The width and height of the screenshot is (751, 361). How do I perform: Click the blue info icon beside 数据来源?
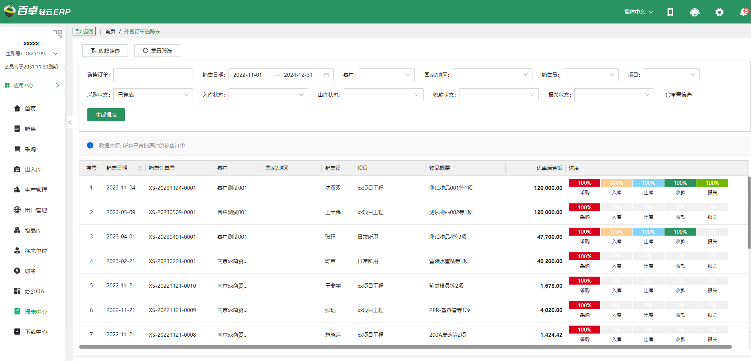(90, 145)
